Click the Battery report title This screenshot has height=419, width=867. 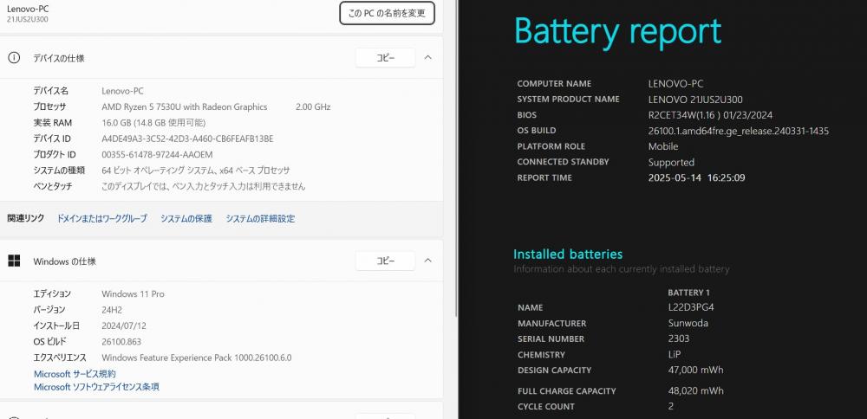617,31
